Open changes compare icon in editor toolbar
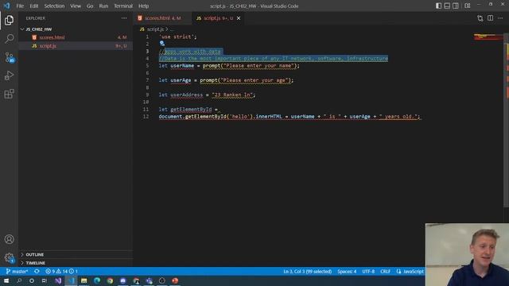 click(480, 18)
